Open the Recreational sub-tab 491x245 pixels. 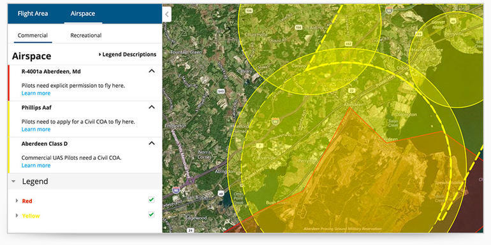(86, 35)
